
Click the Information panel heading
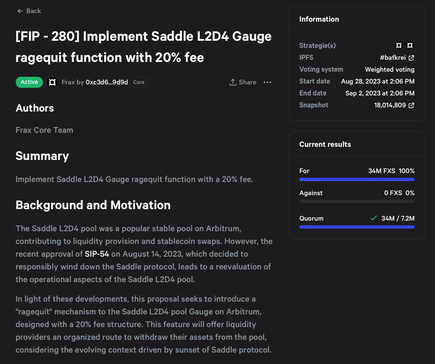pyautogui.click(x=319, y=19)
